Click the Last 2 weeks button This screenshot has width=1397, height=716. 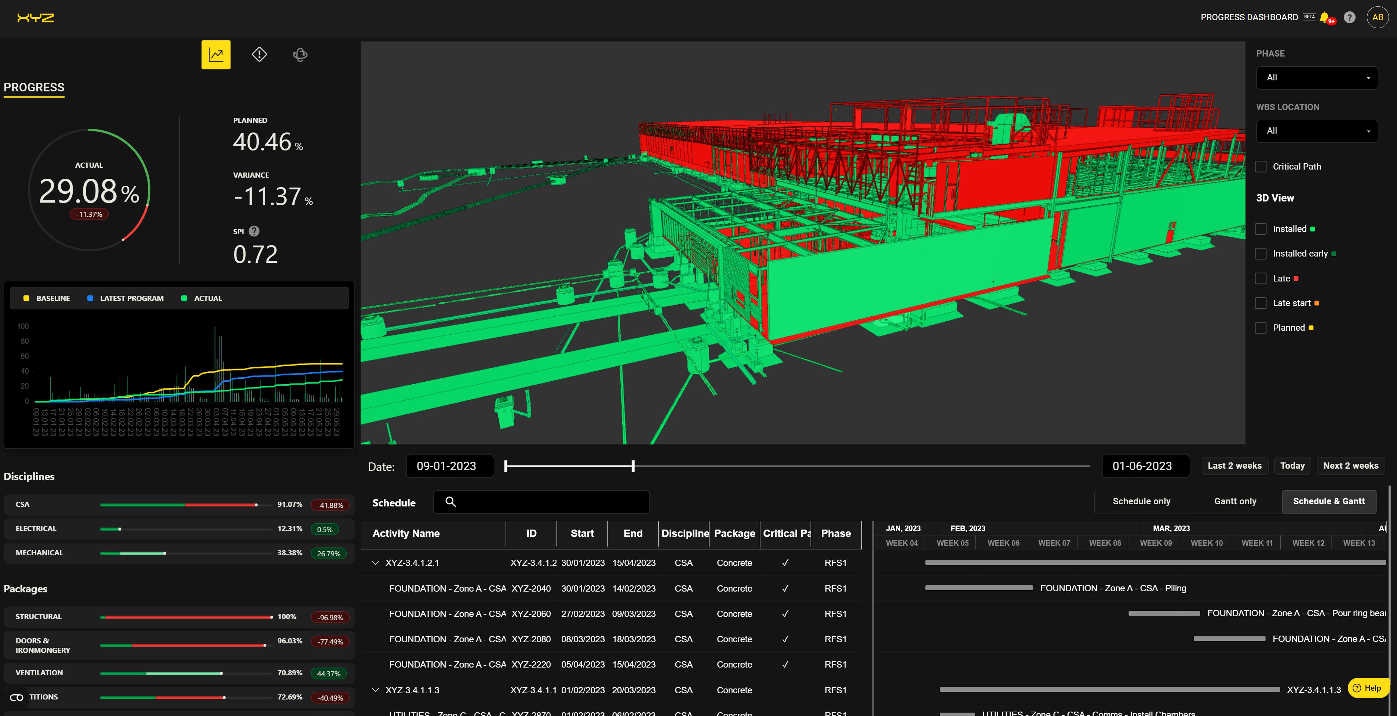point(1234,466)
